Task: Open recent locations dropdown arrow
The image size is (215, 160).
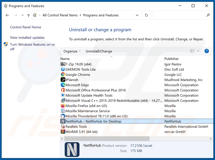Action: pos(23,15)
